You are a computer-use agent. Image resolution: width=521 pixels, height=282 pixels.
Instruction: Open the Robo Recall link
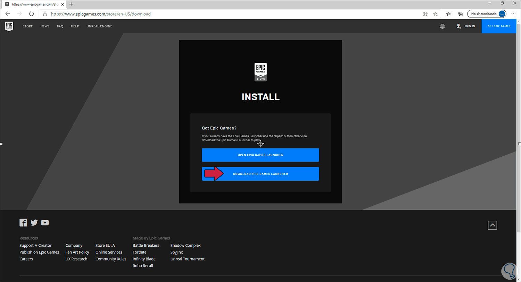click(x=143, y=266)
